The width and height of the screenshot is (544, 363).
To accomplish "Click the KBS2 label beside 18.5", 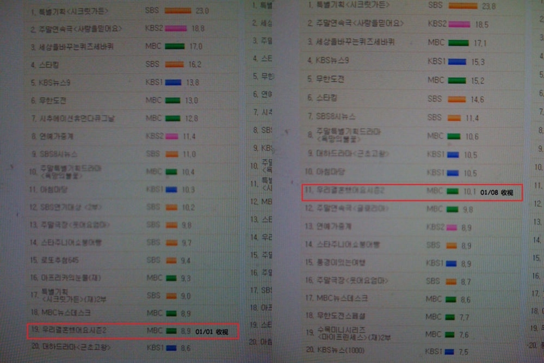I will [437, 23].
